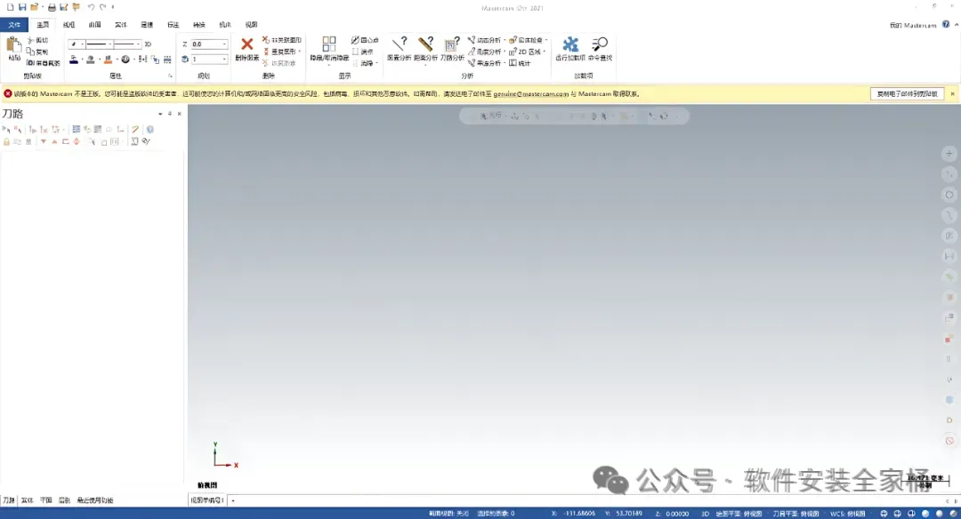This screenshot has height=519, width=961.
Task: Click copy email to clipboard button
Action: [907, 93]
